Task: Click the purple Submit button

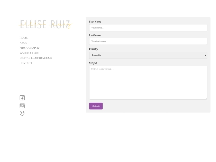Action: tap(96, 106)
